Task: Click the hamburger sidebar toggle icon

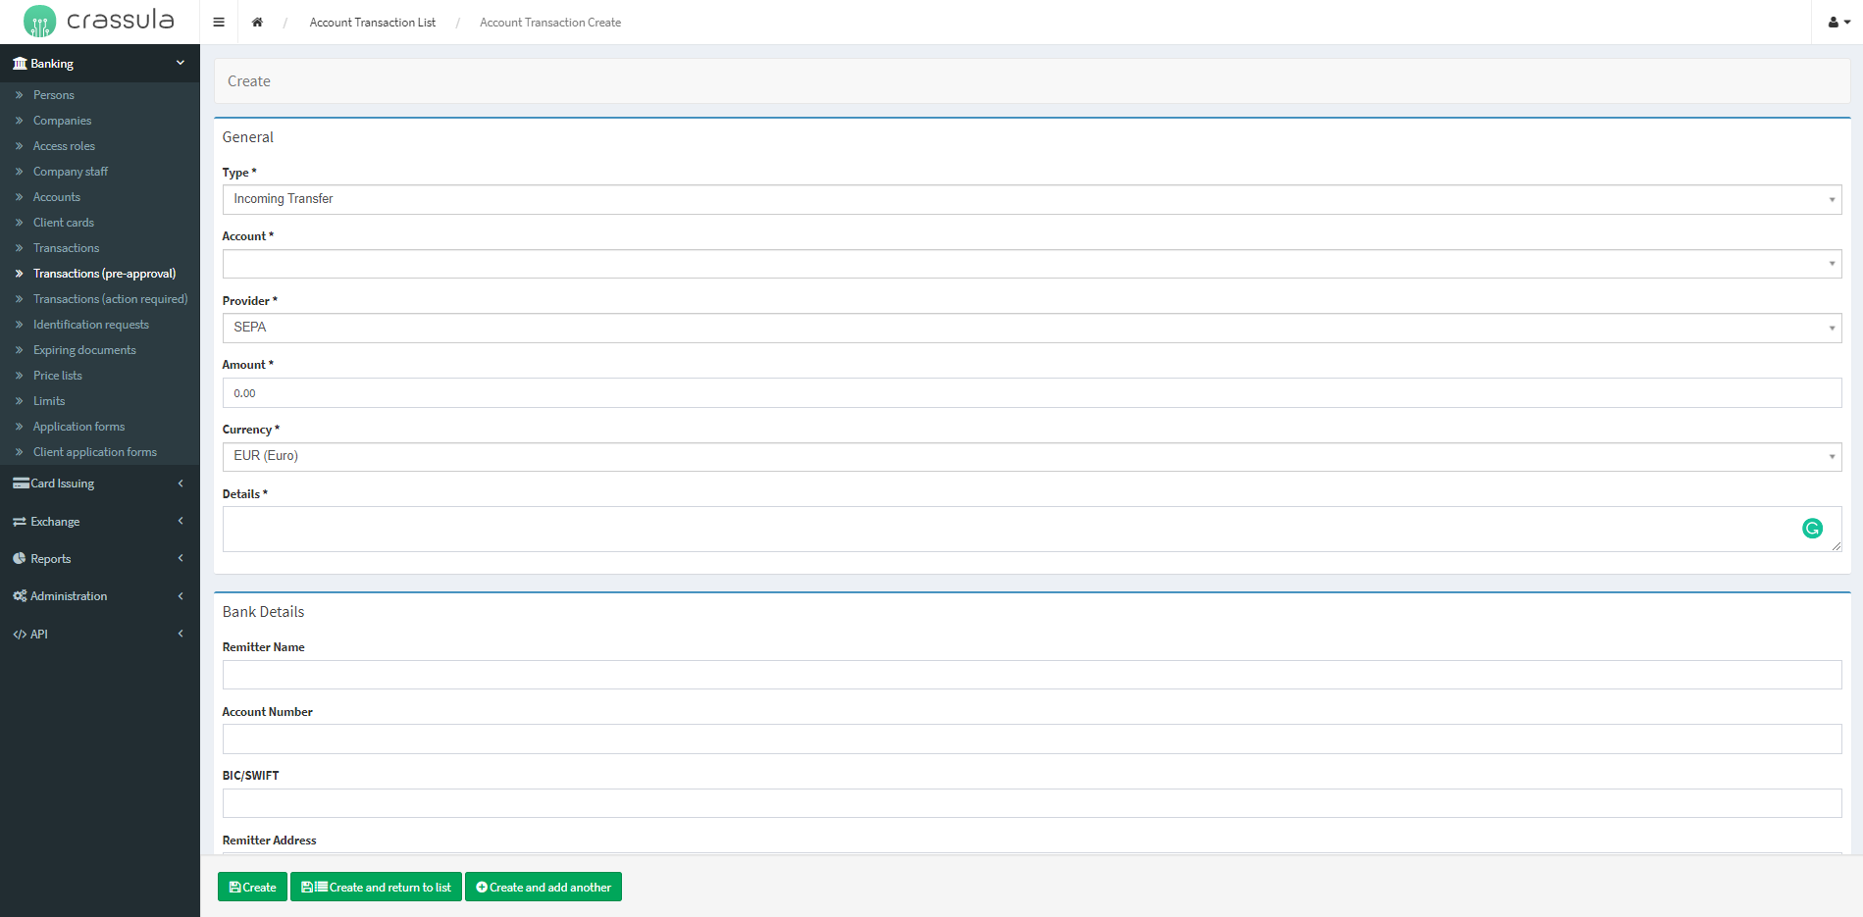Action: click(x=219, y=23)
